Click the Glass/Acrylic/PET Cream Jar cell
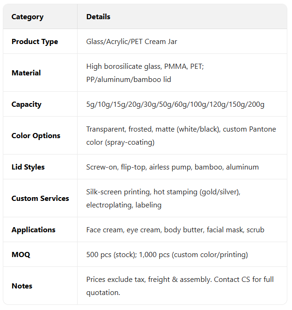This screenshot has height=310, width=292. 131,42
